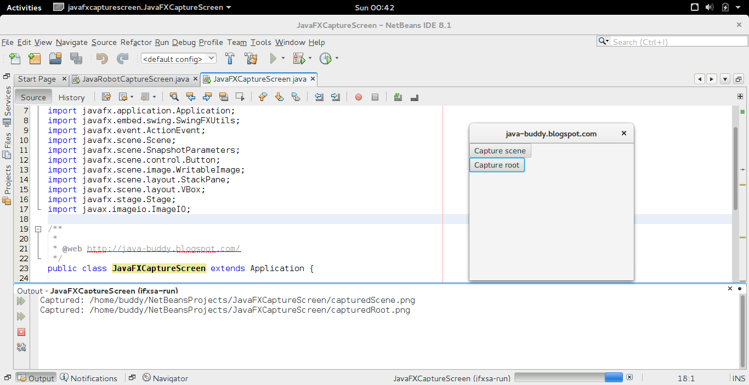The height and width of the screenshot is (385, 749).
Task: Open output settings icon
Action: pyautogui.click(x=21, y=347)
